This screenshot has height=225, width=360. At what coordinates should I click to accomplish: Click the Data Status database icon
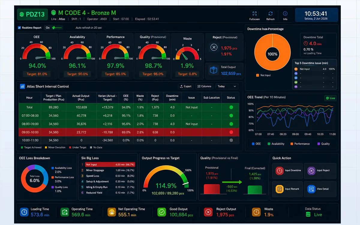pos(308,214)
